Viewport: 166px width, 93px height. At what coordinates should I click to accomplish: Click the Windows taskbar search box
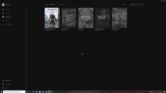pos(14,92)
